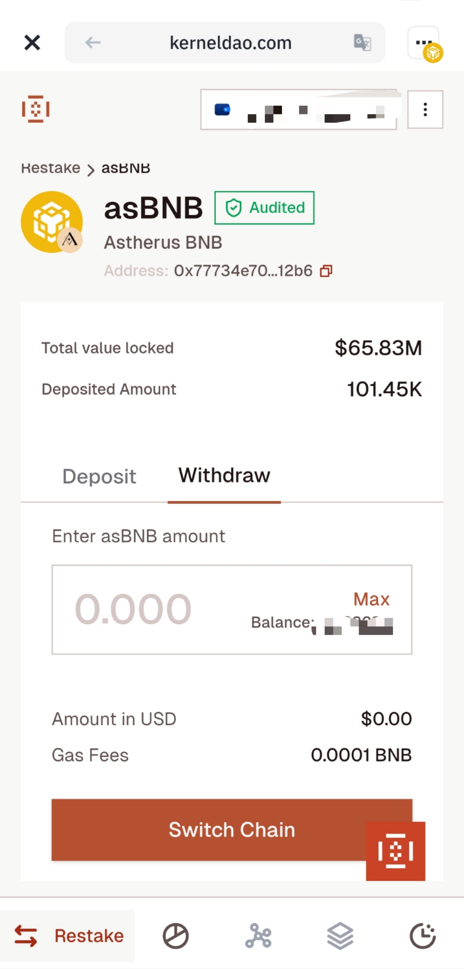The image size is (464, 969).
Task: Switch to the Deposit tab
Action: click(x=99, y=476)
